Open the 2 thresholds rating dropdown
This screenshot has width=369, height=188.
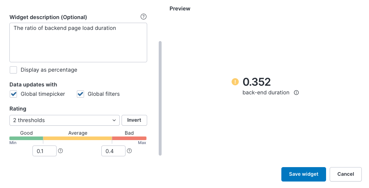tap(64, 120)
